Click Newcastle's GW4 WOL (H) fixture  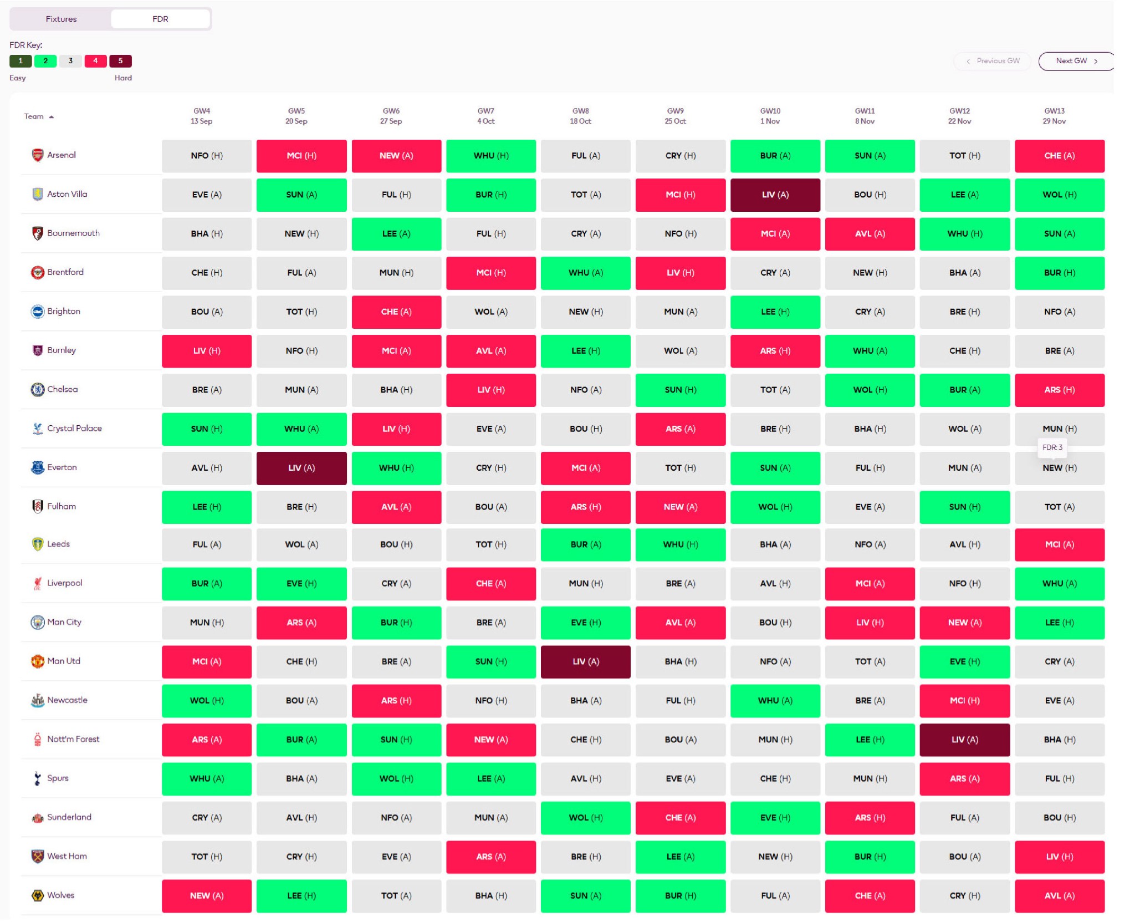(207, 701)
